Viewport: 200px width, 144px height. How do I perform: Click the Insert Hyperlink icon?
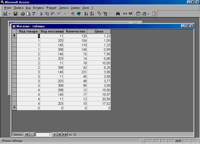point(73,14)
